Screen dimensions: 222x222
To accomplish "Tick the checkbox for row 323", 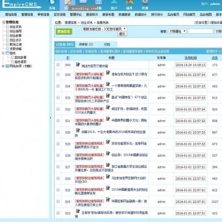I will 58,213.
